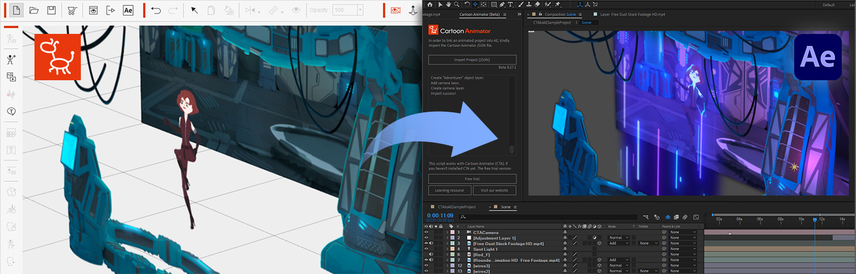Open the shopping cart content store icon
856x274 pixels.
(72, 10)
